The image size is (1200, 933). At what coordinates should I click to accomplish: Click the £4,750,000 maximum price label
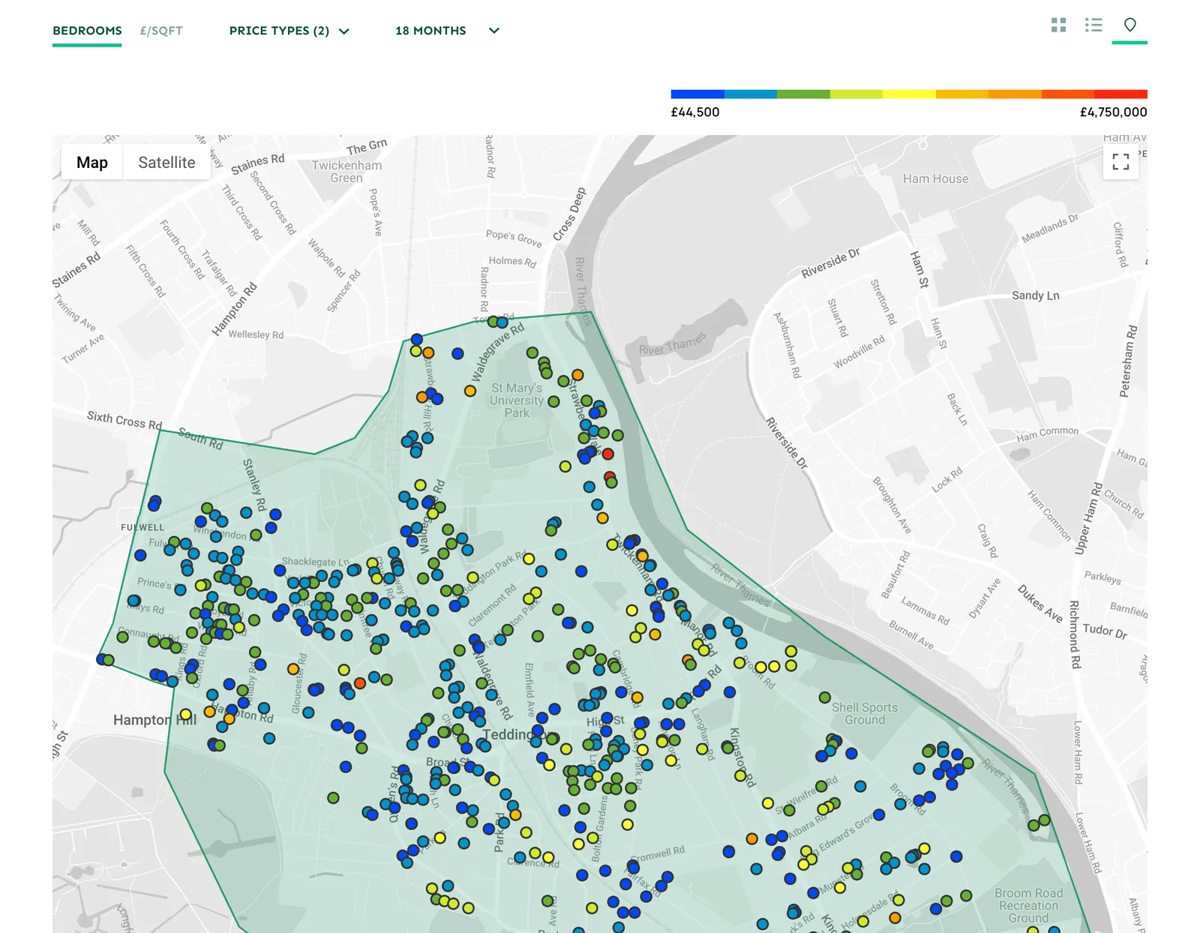(x=1113, y=112)
